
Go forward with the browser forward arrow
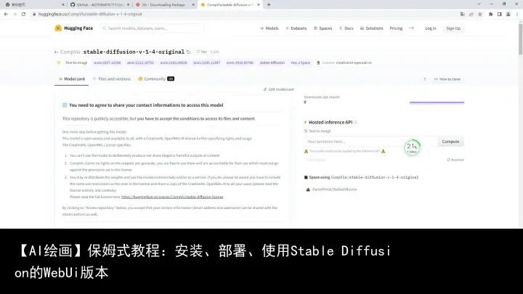15,14
